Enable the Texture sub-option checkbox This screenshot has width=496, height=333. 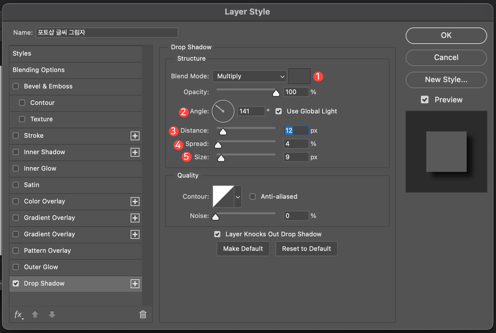(22, 119)
